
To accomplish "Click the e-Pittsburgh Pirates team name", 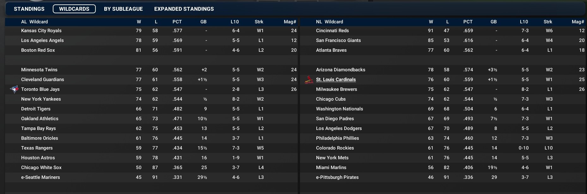I will click(337, 177).
